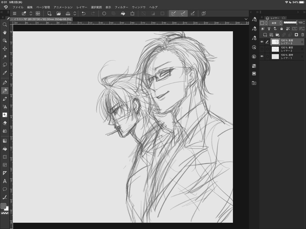306x229 pixels.
Task: Select the Auto Select magic wand tool
Action: [x=5, y=57]
